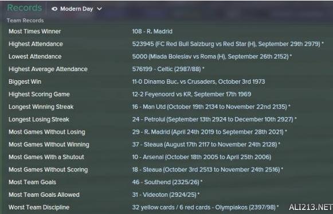Select Arsenal shutout record entry
333x214 pixels.
pyautogui.click(x=201, y=157)
